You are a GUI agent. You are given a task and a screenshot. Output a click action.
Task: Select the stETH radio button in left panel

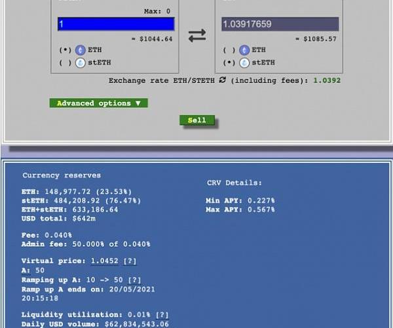pyautogui.click(x=65, y=63)
